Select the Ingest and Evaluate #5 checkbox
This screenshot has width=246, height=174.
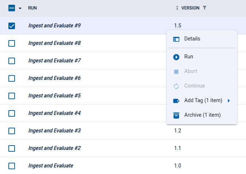pos(12,96)
